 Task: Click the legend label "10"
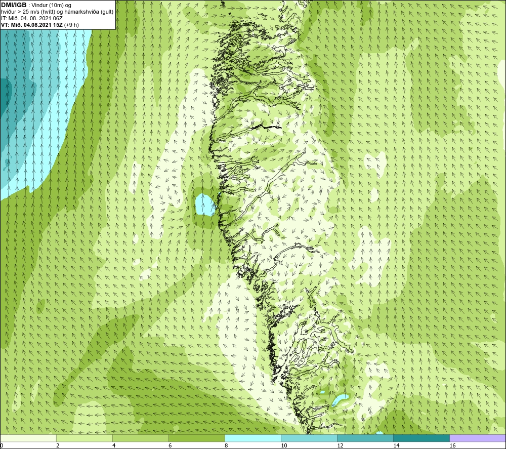click(284, 446)
